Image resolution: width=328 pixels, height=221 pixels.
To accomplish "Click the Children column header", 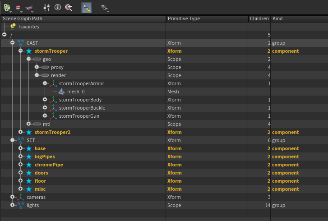I will (x=259, y=18).
